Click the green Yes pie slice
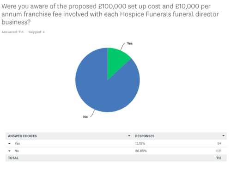Image resolution: width=231 pixels, height=171 pixels. [x=116, y=61]
